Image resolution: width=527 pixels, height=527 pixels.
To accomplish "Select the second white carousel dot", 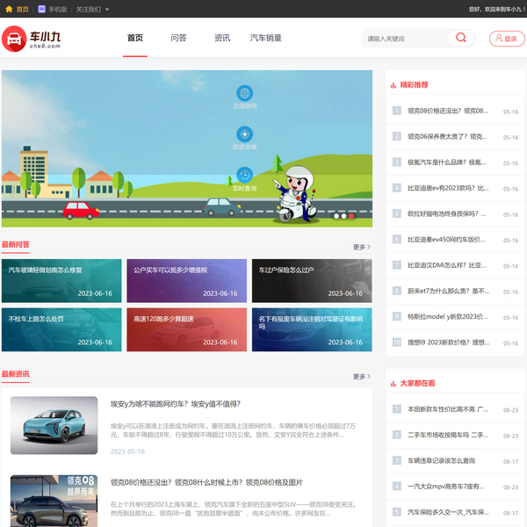I will point(343,215).
